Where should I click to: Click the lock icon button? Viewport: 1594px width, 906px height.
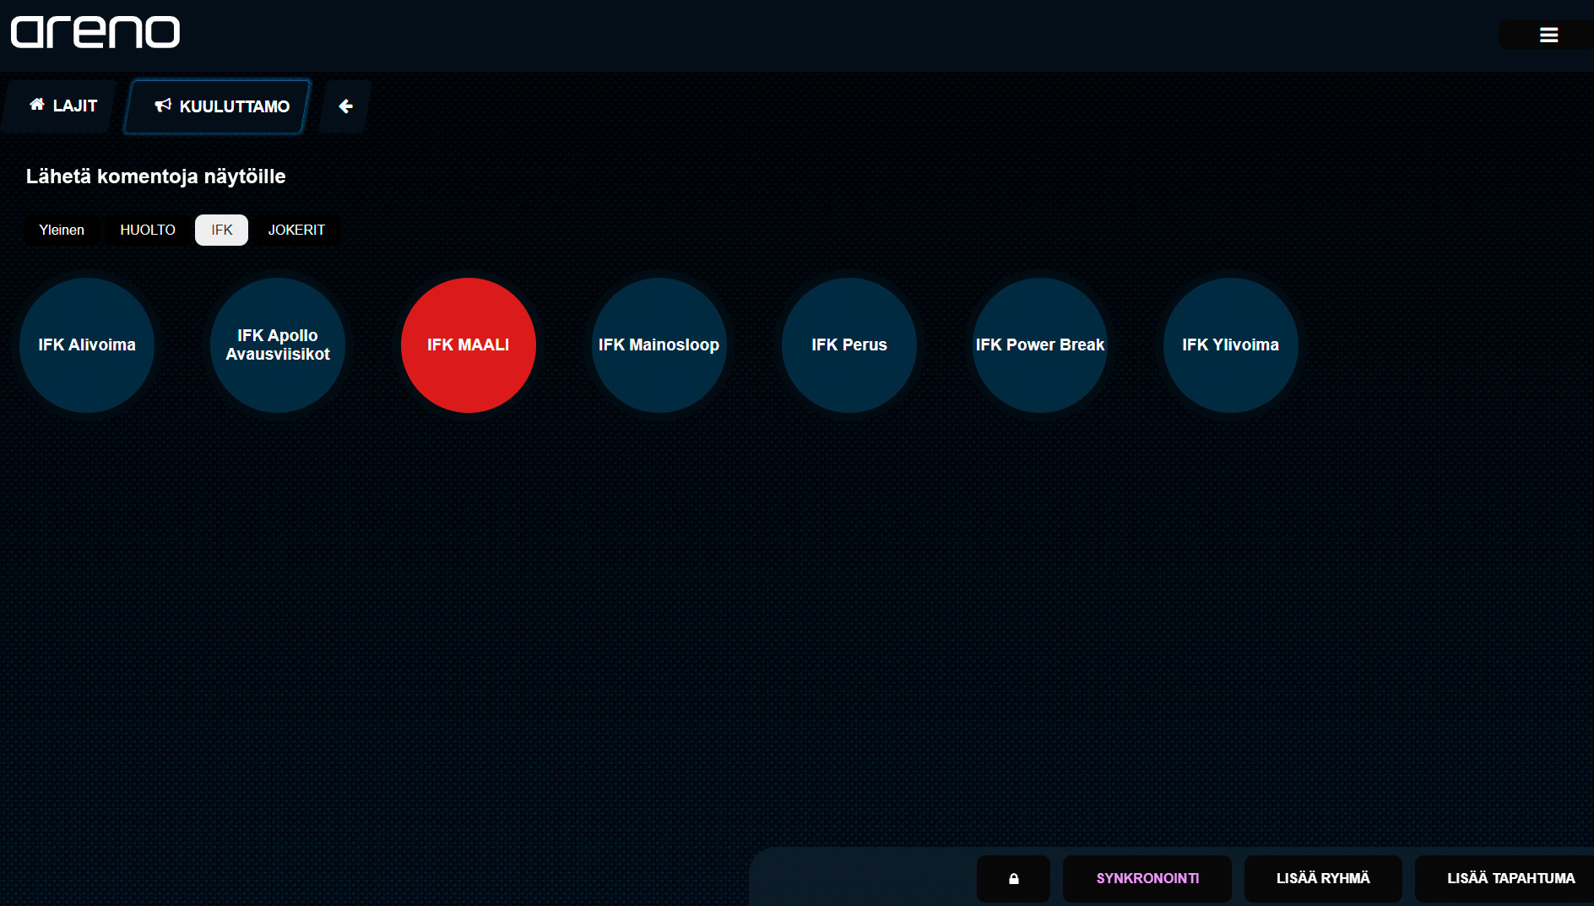pyautogui.click(x=1013, y=878)
